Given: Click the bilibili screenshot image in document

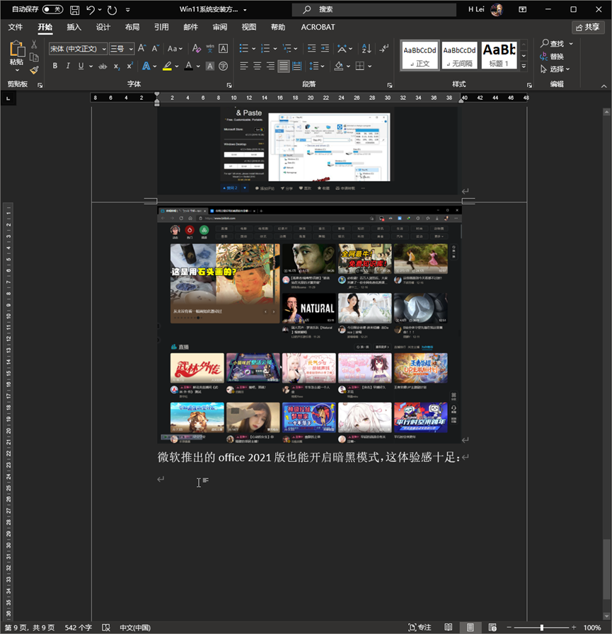Looking at the screenshot, I should (309, 325).
